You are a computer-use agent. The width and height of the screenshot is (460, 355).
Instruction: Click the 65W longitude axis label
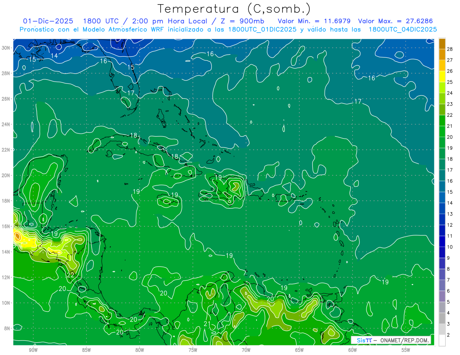(x=299, y=350)
